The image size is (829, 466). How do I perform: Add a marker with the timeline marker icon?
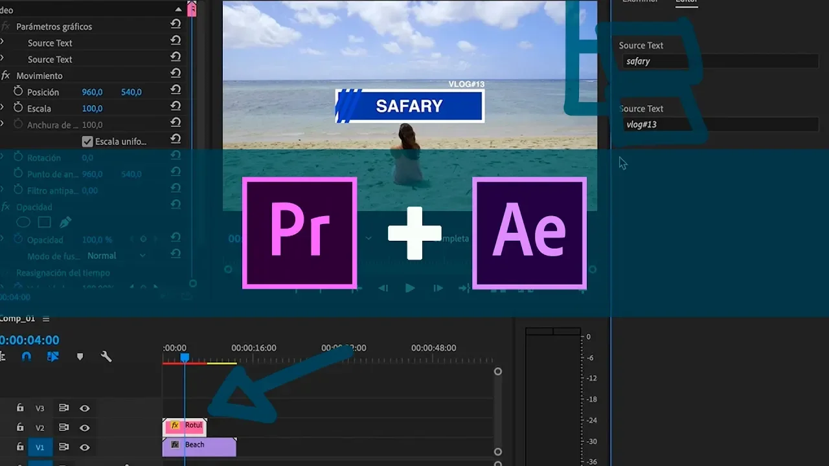pyautogui.click(x=80, y=357)
